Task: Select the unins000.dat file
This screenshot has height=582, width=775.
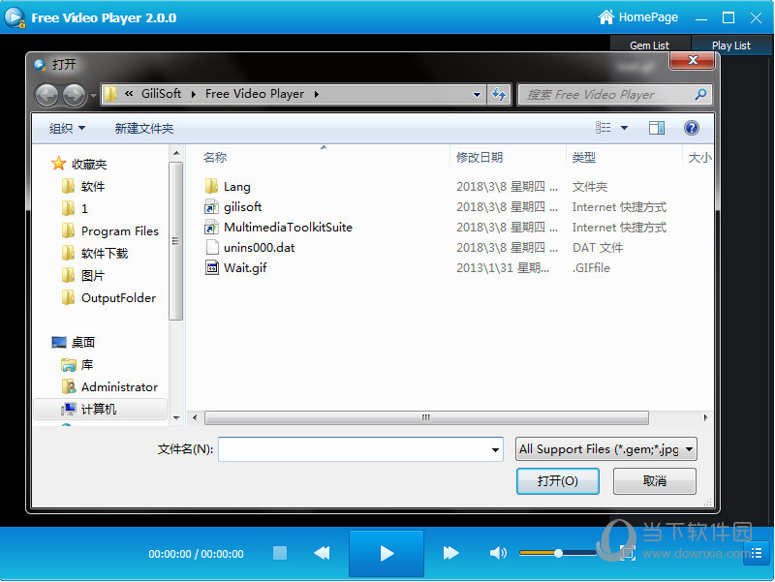Action: [x=259, y=247]
